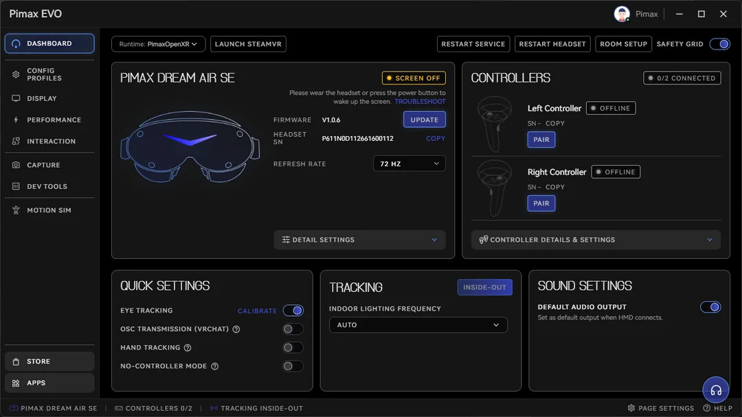Expand the Detail Settings section
Screen dimensions: 742x417
[x=359, y=240]
